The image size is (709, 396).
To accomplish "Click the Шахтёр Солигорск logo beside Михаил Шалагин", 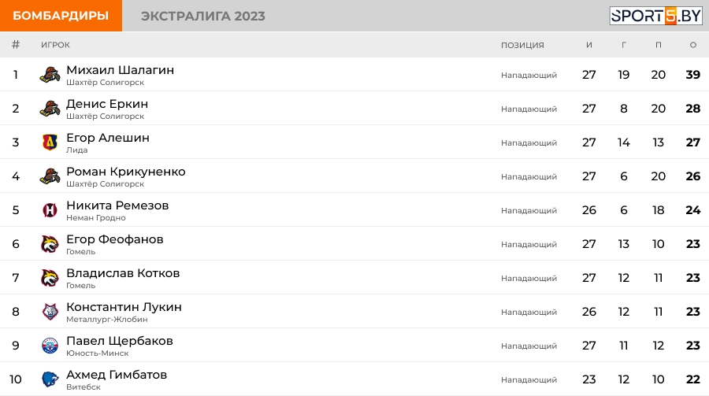I will pos(50,75).
